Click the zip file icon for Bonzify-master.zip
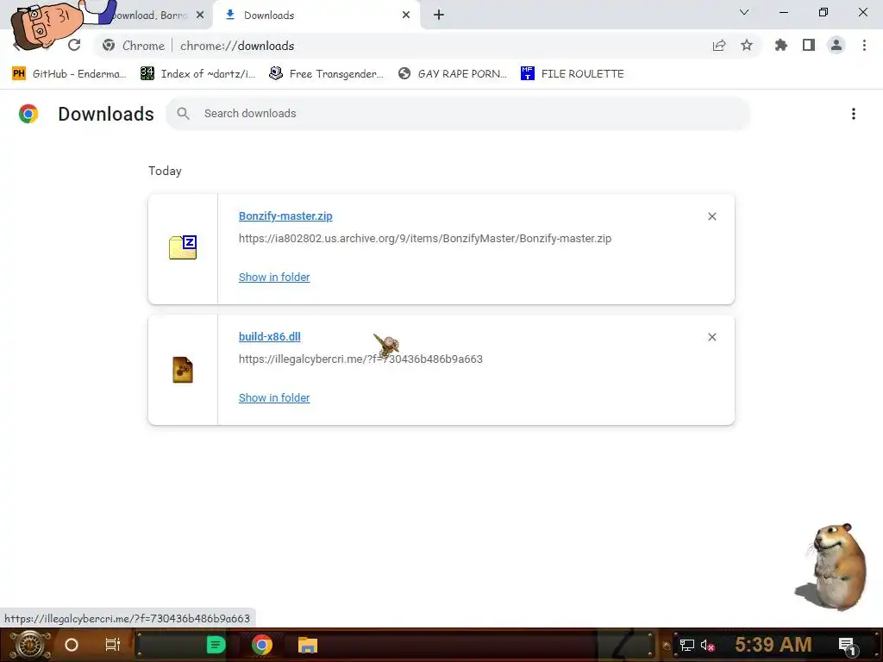 [x=183, y=247]
